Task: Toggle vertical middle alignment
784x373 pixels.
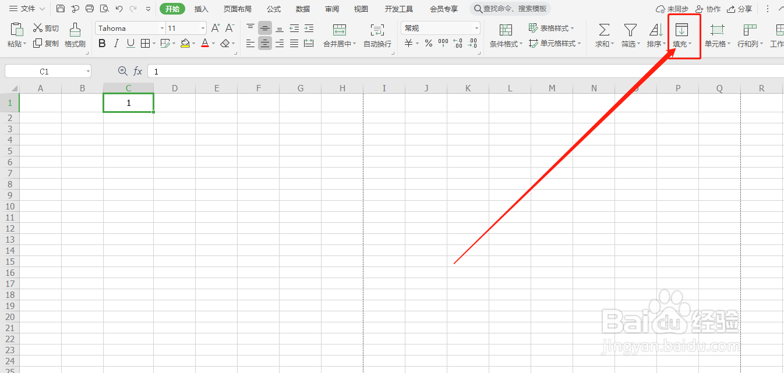Action: [265, 28]
